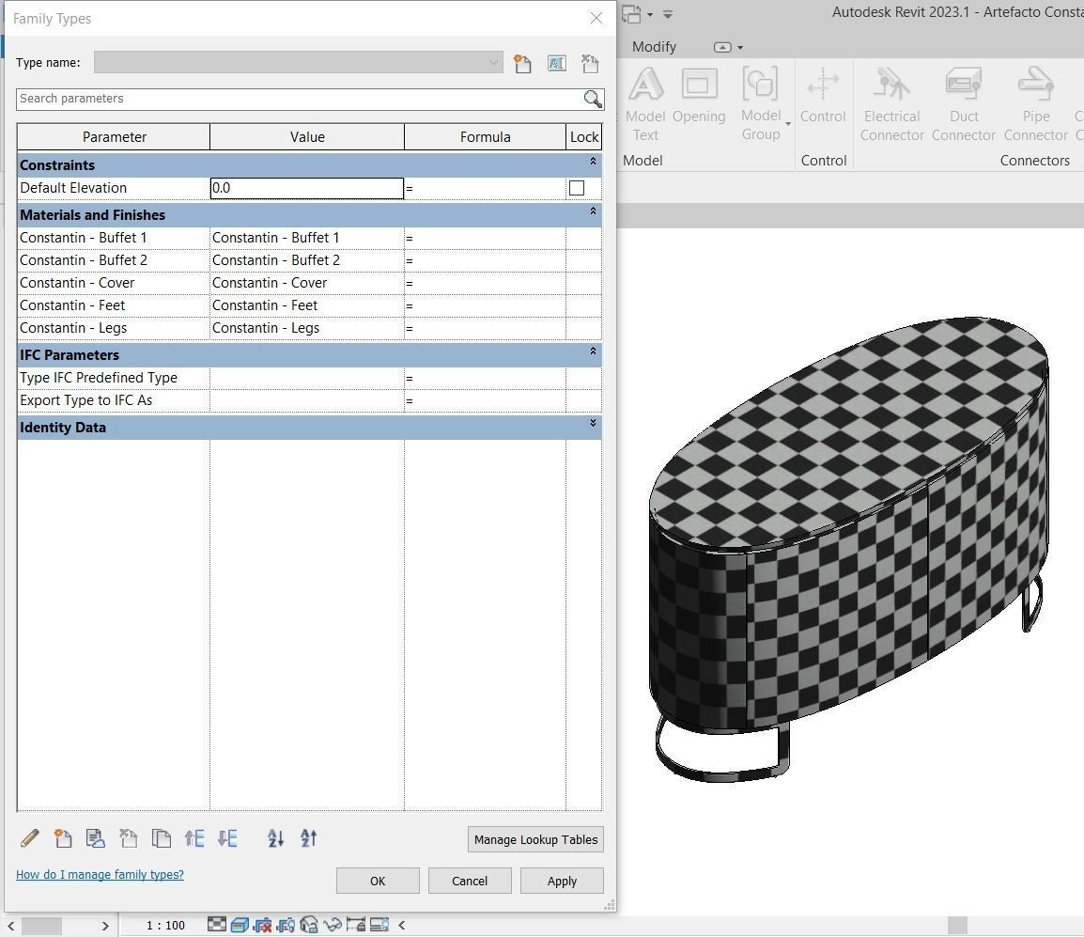Select the Model Text tool in ribbon
The height and width of the screenshot is (937, 1084).
click(x=645, y=103)
